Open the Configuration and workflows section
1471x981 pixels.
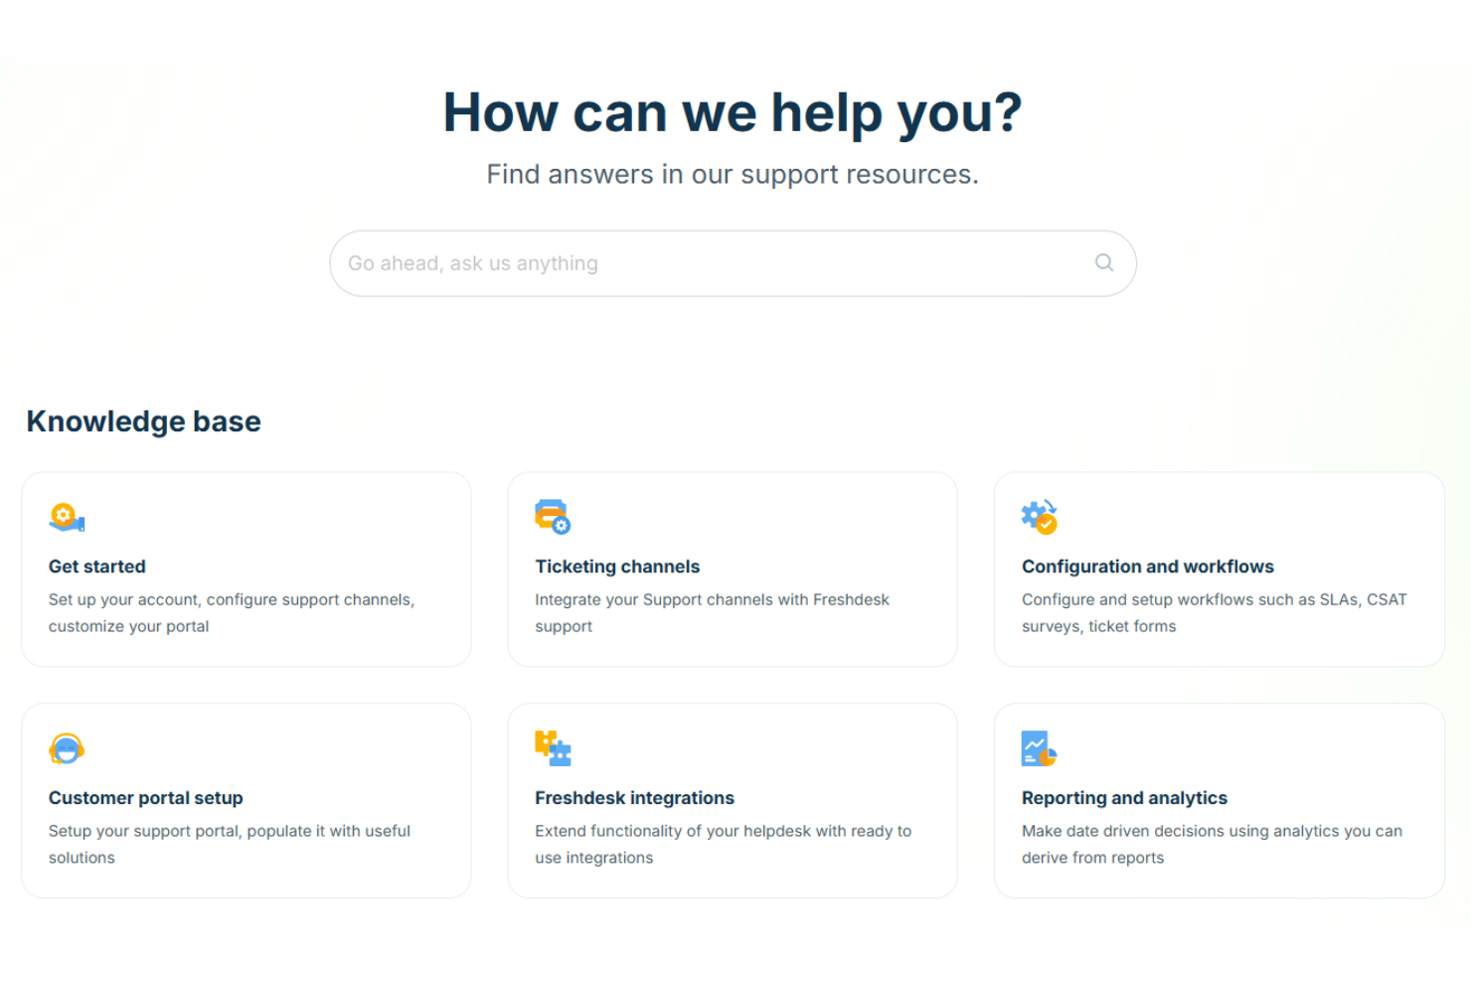(x=1147, y=566)
